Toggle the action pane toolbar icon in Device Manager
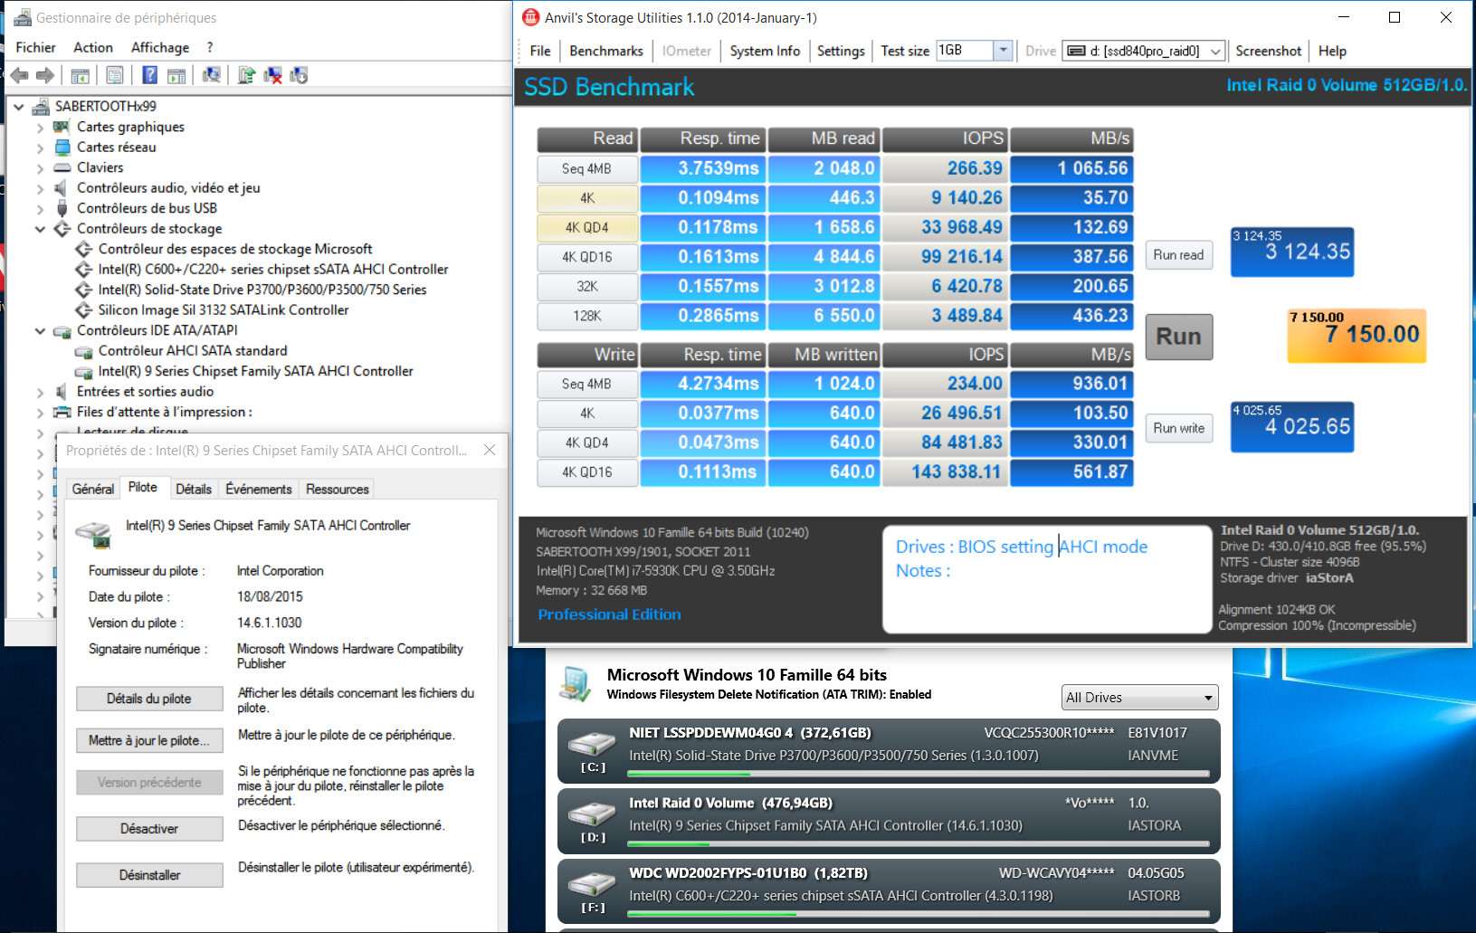 tap(176, 75)
